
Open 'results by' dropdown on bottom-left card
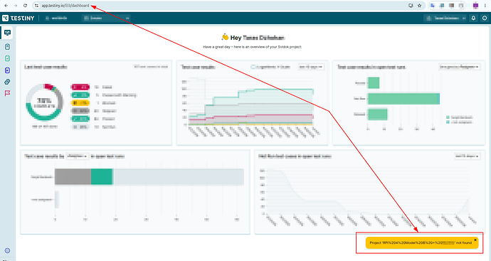(x=78, y=156)
